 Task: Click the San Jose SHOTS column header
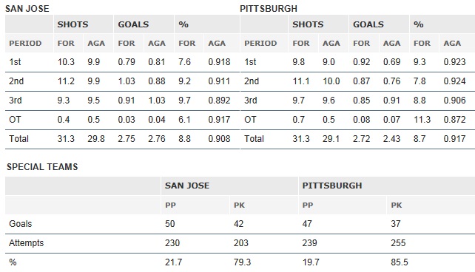tap(73, 24)
